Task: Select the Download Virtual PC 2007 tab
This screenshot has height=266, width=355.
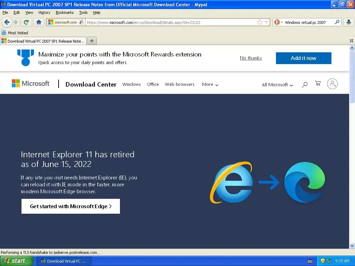Action: (43, 41)
